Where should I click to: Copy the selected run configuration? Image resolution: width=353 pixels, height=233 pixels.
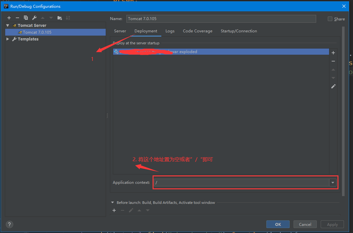pos(26,18)
